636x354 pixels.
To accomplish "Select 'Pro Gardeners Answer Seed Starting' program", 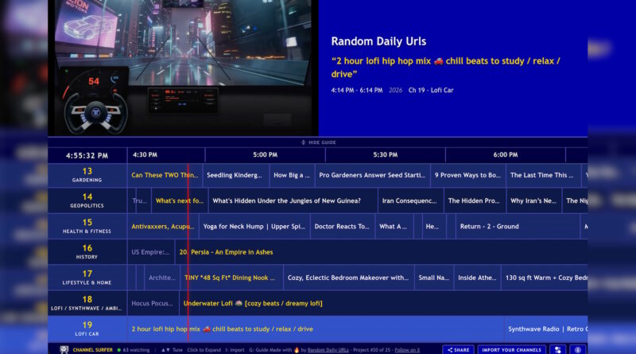I will (x=371, y=175).
